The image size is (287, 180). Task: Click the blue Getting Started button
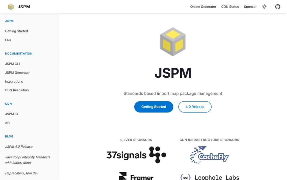(x=154, y=107)
